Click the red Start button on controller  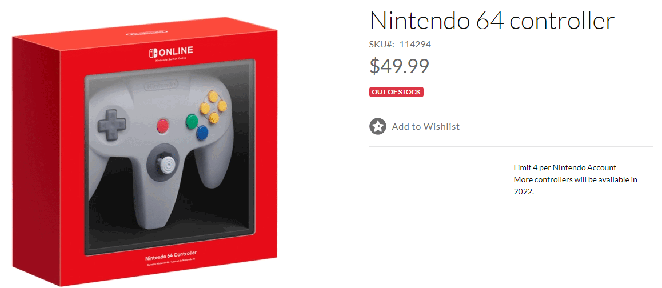(162, 125)
